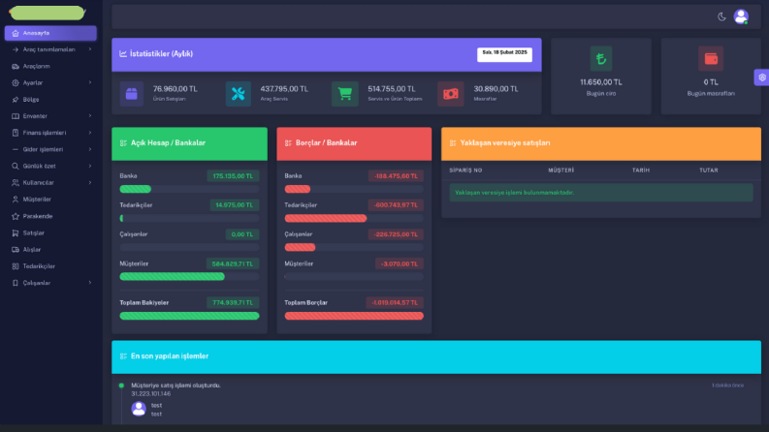Click the Gider işlemleri minus icon

16,149
